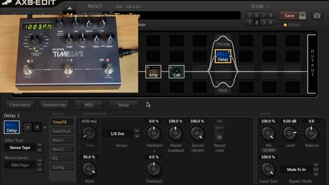Step Bypass Mode down arrow

(x=316, y=174)
